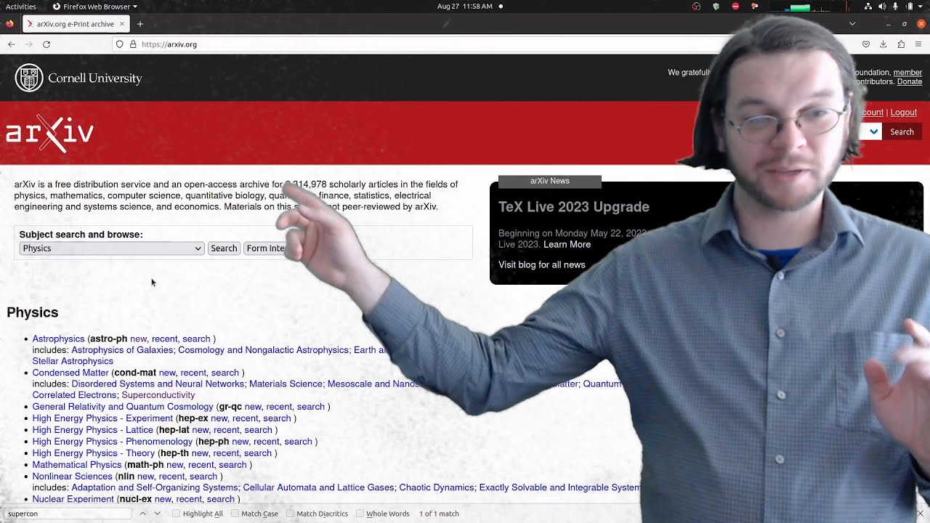The width and height of the screenshot is (930, 523).
Task: Open the Physics subject dropdown
Action: (111, 248)
